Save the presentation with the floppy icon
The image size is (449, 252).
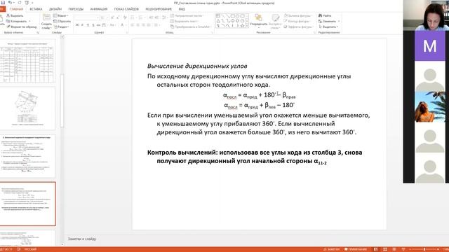tap(3, 3)
